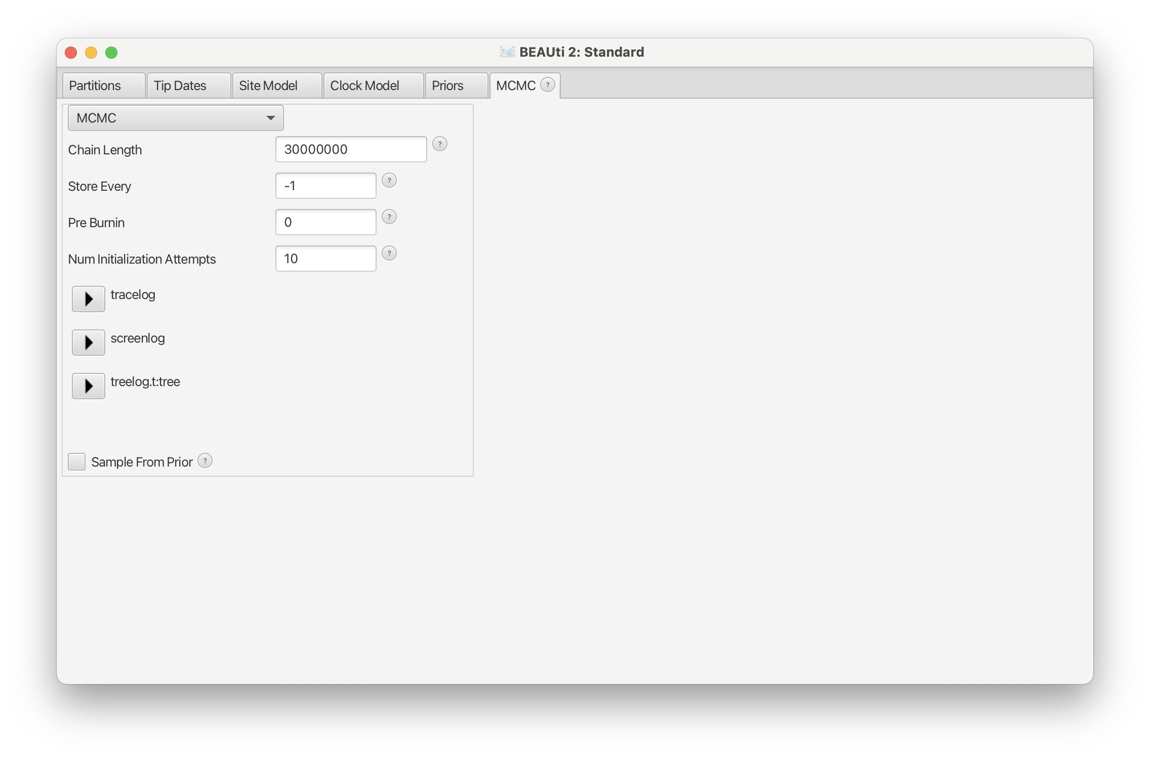Expand the tracelog section

pyautogui.click(x=89, y=299)
